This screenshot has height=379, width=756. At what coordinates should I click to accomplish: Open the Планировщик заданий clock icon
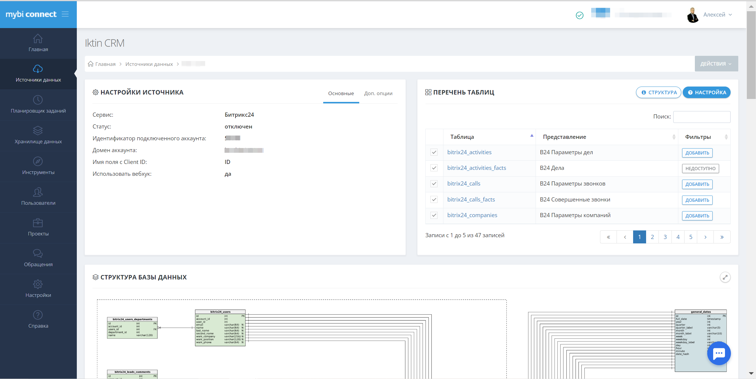click(x=38, y=100)
